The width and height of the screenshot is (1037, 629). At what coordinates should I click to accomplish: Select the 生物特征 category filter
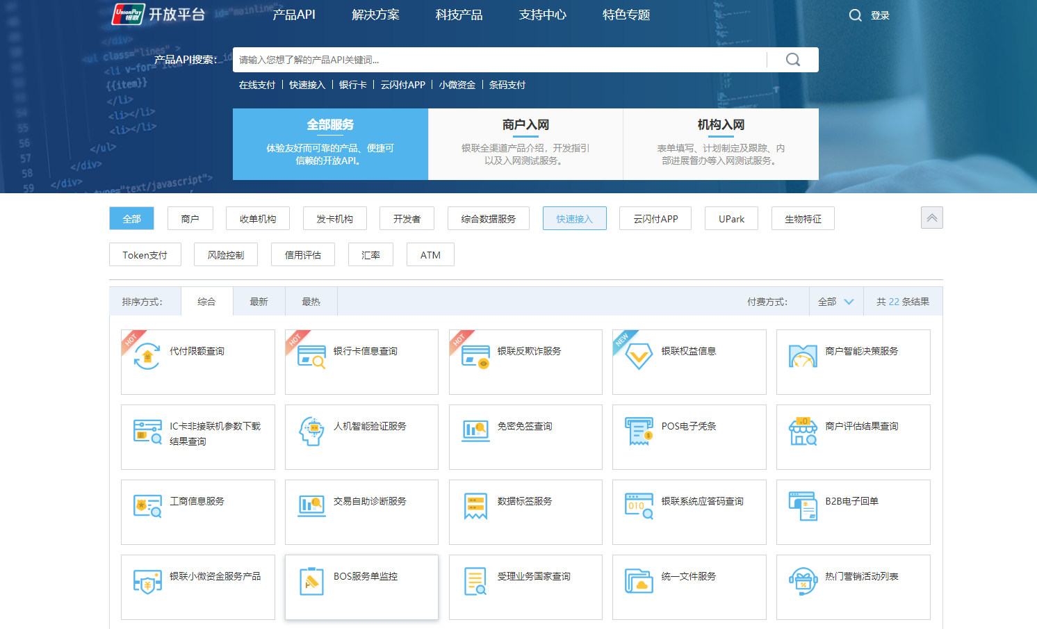[803, 218]
